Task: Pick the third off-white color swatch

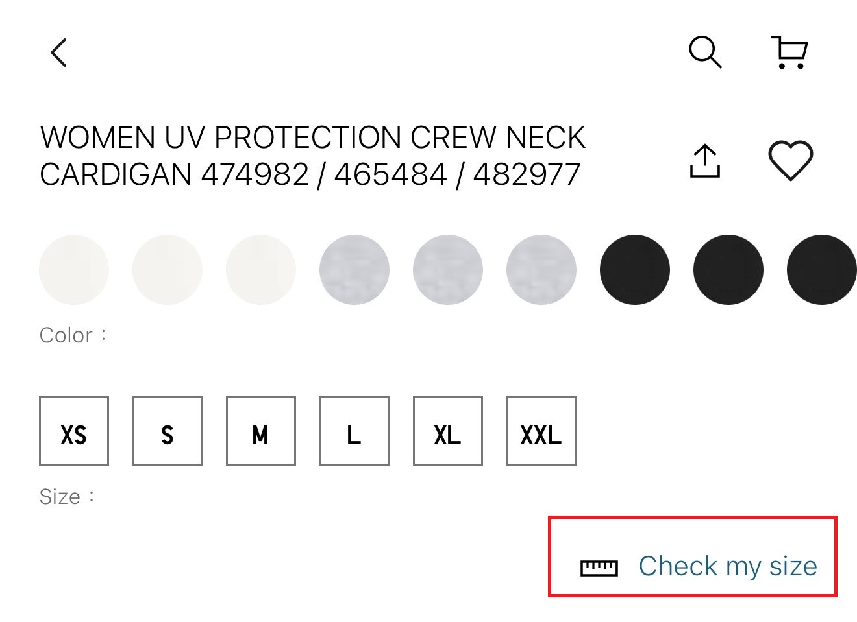Action: 261,270
